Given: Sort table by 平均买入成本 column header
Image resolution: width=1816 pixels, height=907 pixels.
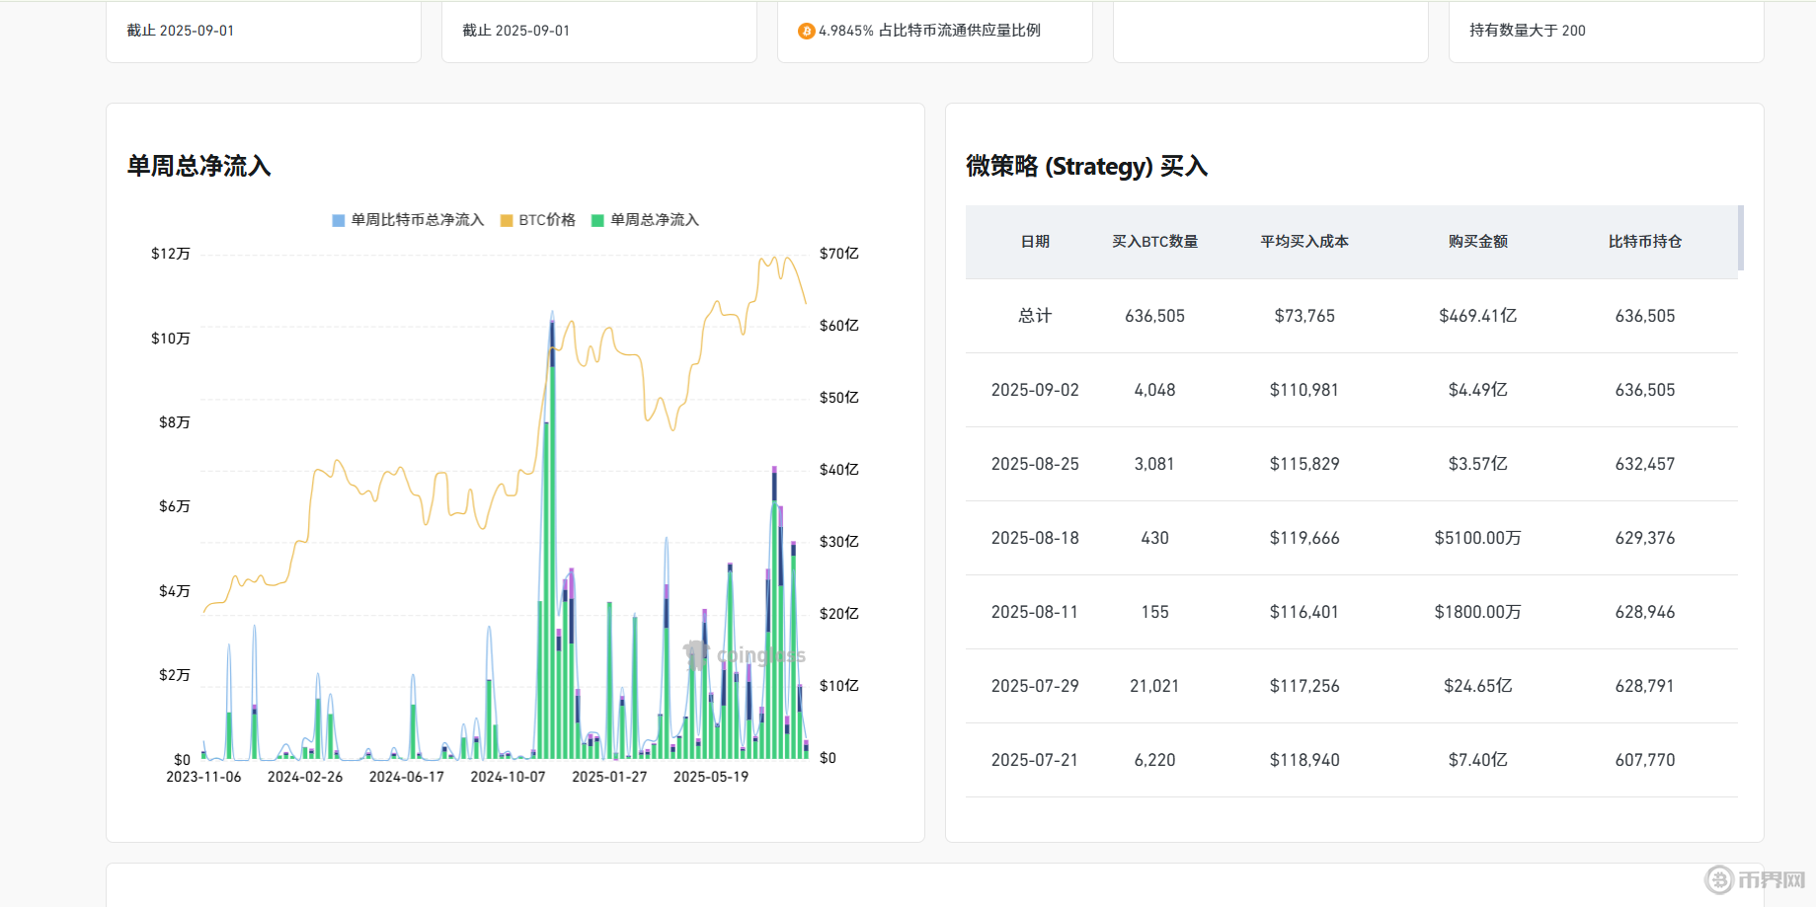Looking at the screenshot, I should pyautogui.click(x=1303, y=242).
